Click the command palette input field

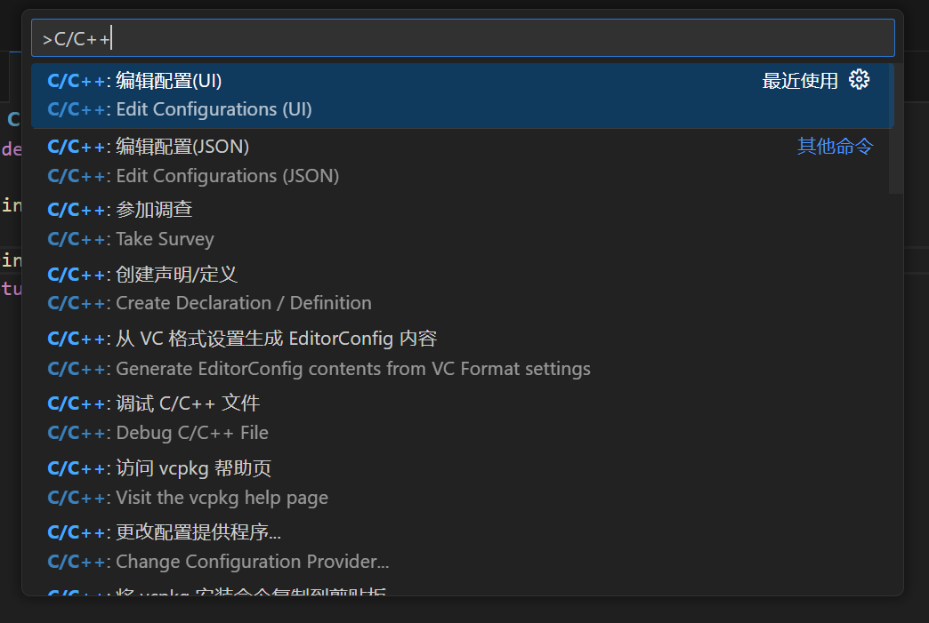[463, 38]
